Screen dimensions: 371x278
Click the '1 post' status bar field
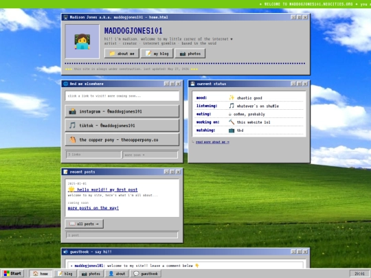click(122, 235)
